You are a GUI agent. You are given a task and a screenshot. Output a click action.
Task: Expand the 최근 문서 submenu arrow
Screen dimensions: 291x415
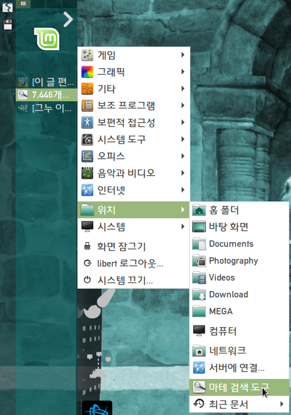click(282, 404)
